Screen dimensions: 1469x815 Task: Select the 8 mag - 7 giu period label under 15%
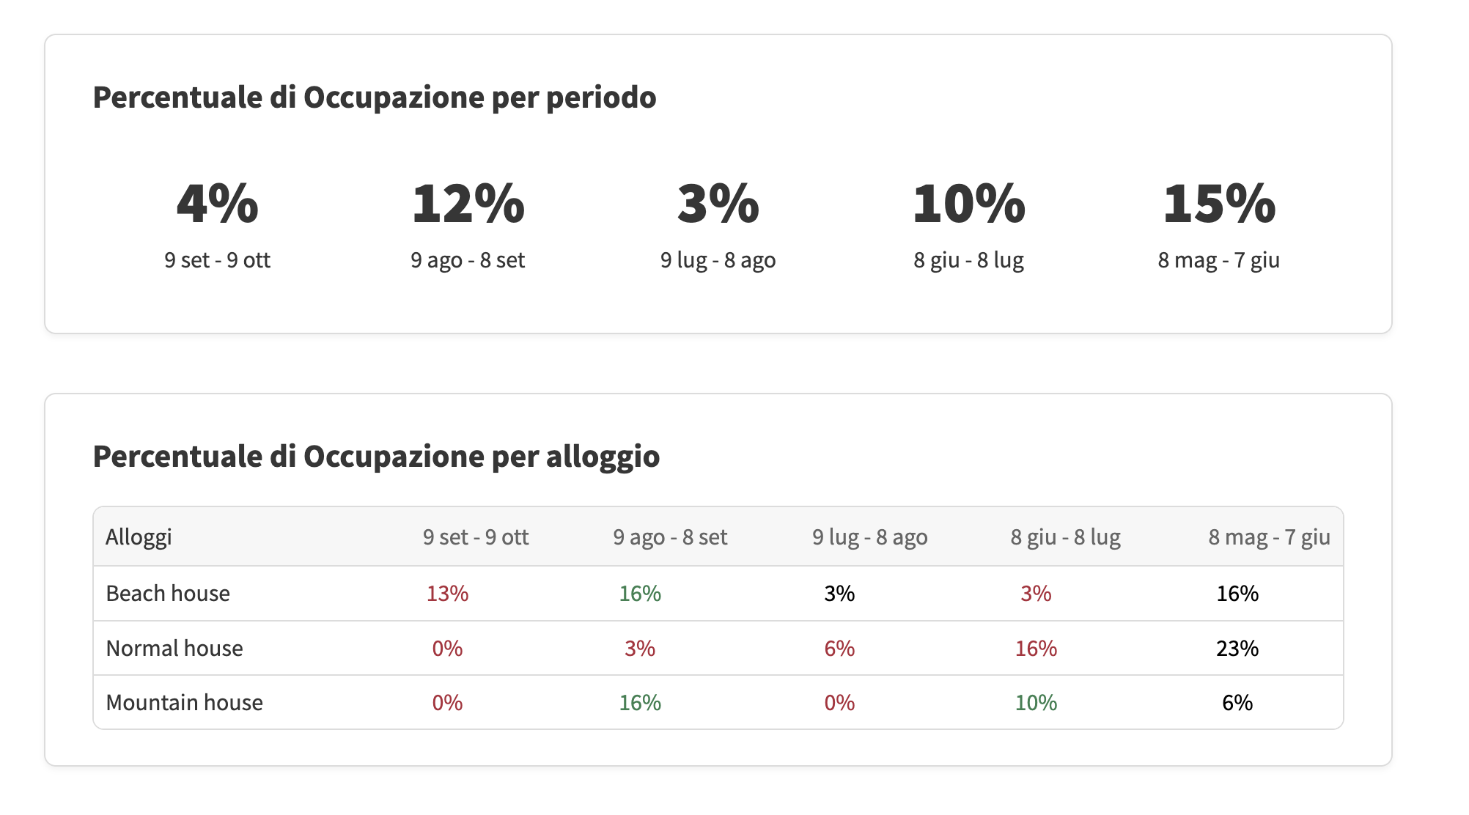click(1219, 260)
